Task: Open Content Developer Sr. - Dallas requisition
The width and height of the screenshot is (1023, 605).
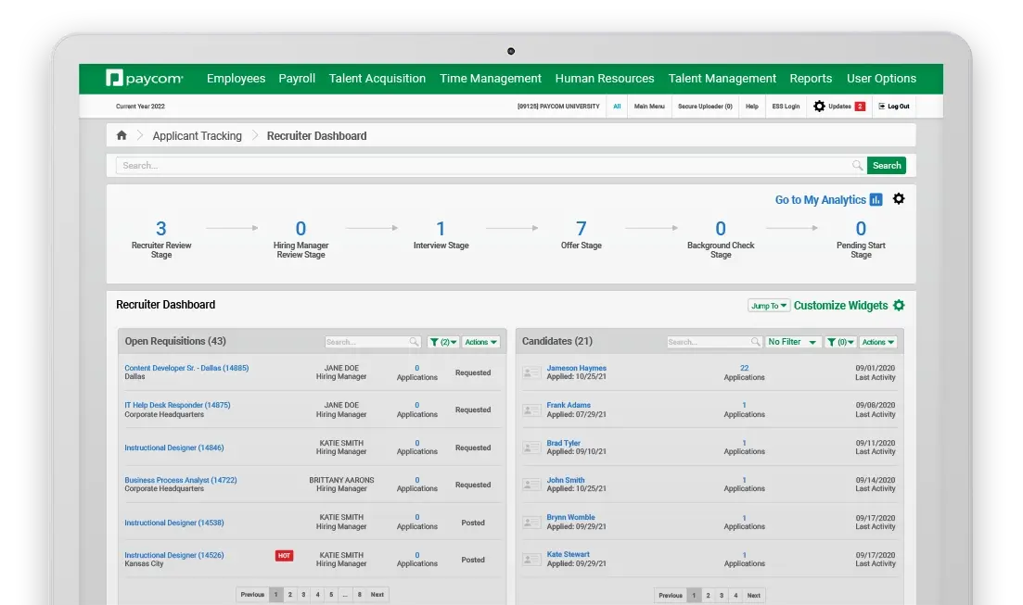Action: click(186, 368)
